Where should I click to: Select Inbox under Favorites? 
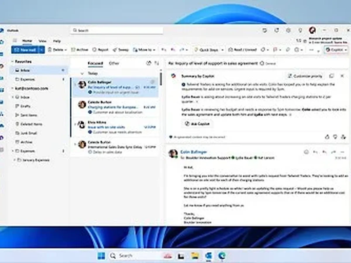39,70
